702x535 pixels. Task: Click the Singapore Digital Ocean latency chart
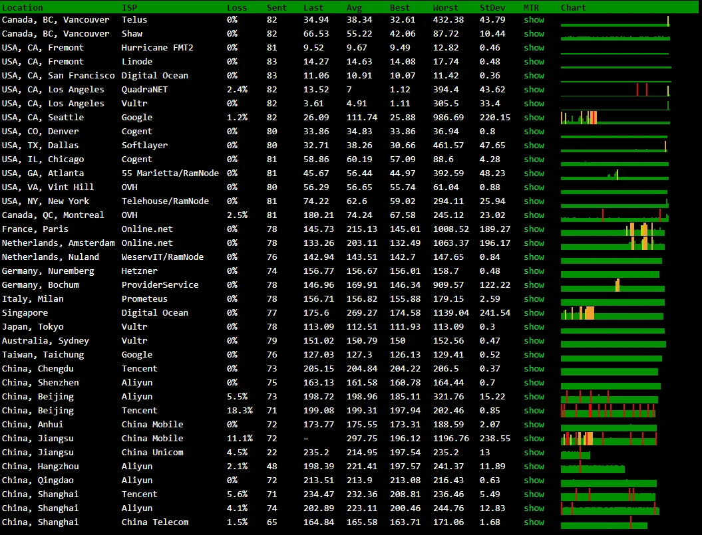pyautogui.click(x=612, y=313)
